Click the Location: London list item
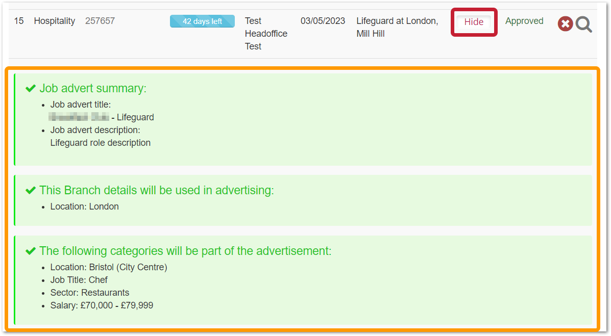The width and height of the screenshot is (611, 336). (84, 206)
